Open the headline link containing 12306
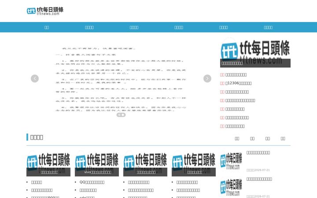317x198 pixels. click(x=238, y=83)
